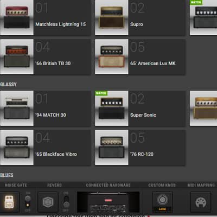Click the '76 RC-120 label
The height and width of the screenshot is (217, 217).
(142, 154)
